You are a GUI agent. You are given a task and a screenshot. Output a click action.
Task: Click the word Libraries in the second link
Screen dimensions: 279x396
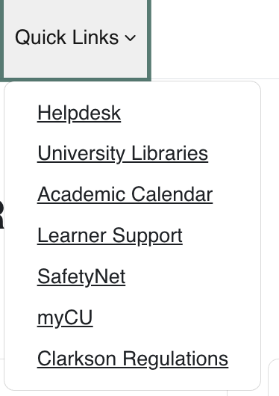169,153
